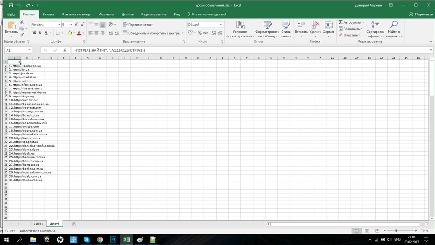435x245 pixels.
Task: Click in the formula bar text
Action: pyautogui.click(x=109, y=50)
